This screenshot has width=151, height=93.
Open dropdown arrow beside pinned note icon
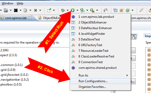tap(54, 10)
